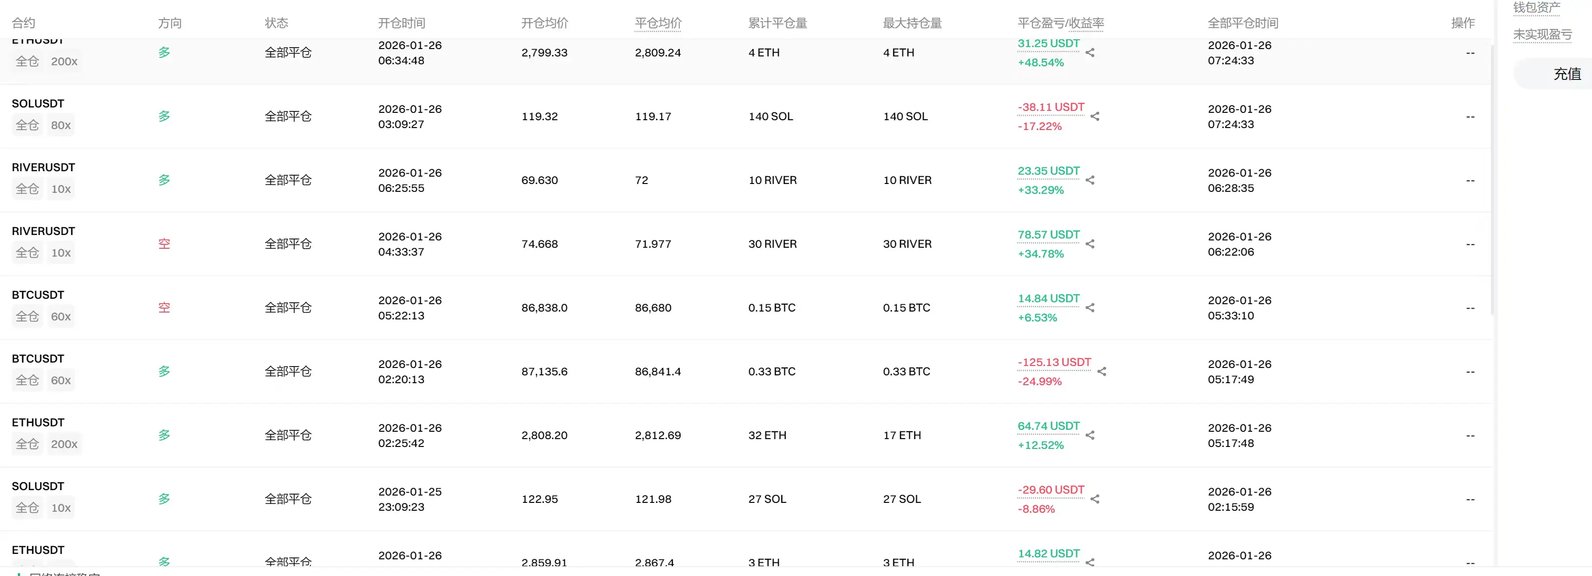Click 80x leverage tag under SOLUSDT
1592x576 pixels.
point(60,126)
